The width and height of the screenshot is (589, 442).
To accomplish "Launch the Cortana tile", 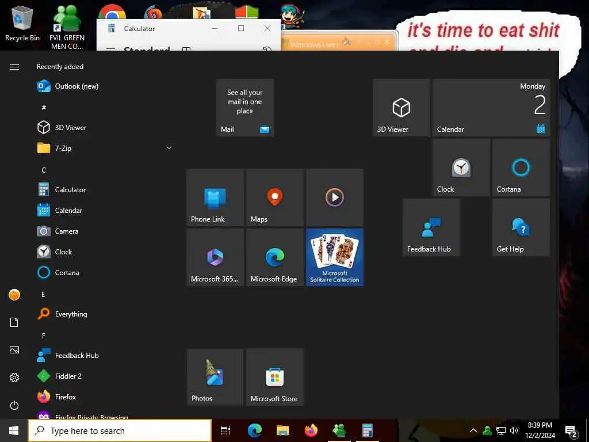I will (x=521, y=167).
